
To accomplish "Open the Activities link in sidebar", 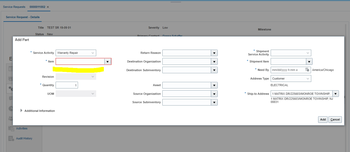I will coord(22,128).
